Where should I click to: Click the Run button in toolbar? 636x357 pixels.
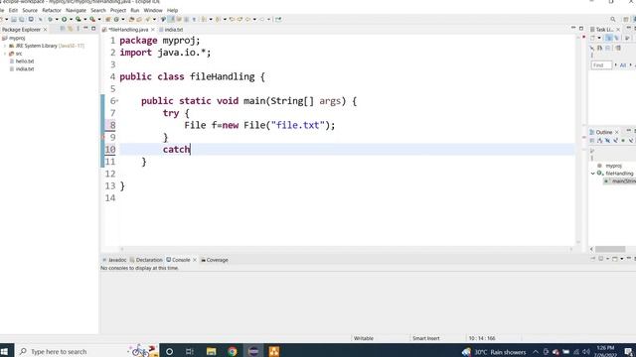click(x=64, y=19)
